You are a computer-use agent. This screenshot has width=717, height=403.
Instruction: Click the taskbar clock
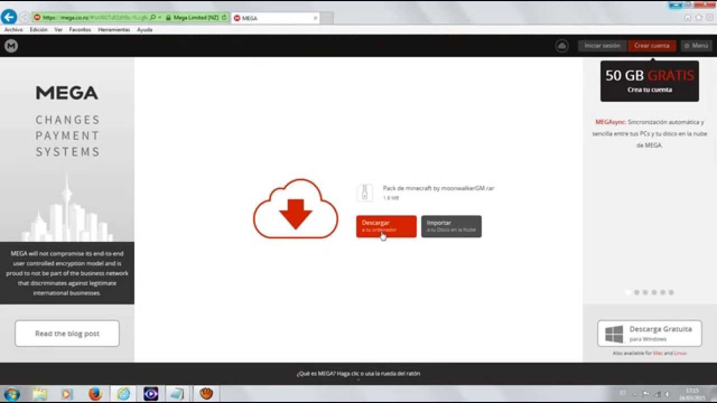692,394
